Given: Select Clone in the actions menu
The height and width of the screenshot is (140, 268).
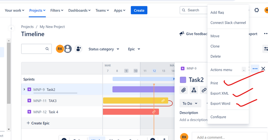Looking at the screenshot, I should pos(228,46).
